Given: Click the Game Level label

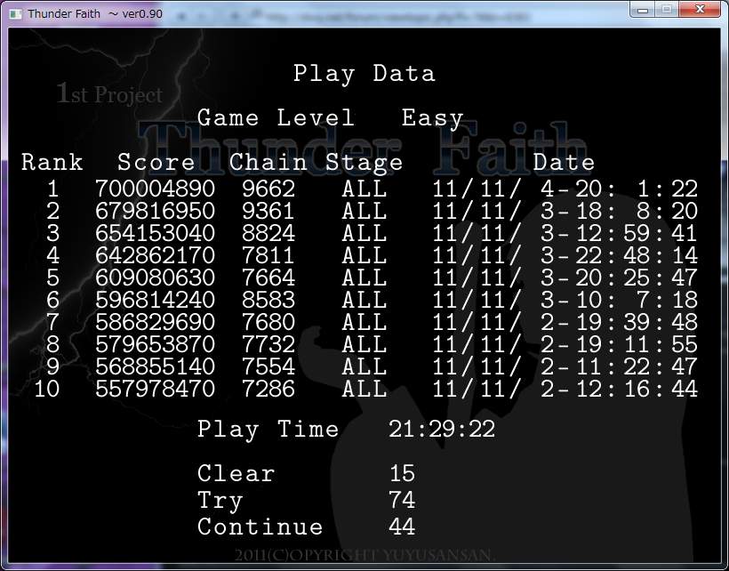Looking at the screenshot, I should point(276,118).
